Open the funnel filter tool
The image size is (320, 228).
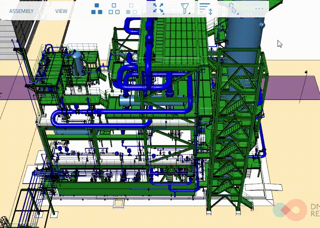pos(185,8)
